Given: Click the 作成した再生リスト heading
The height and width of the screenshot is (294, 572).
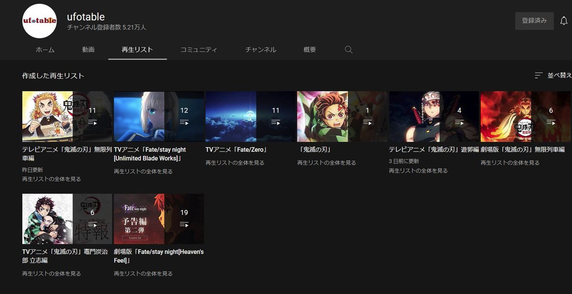Looking at the screenshot, I should [x=53, y=76].
